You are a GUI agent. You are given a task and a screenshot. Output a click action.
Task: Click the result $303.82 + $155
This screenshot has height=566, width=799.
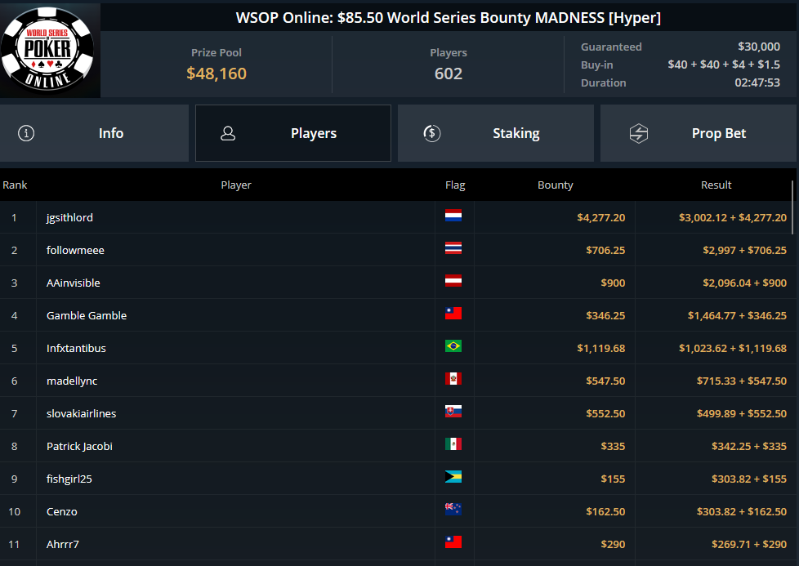(x=749, y=479)
